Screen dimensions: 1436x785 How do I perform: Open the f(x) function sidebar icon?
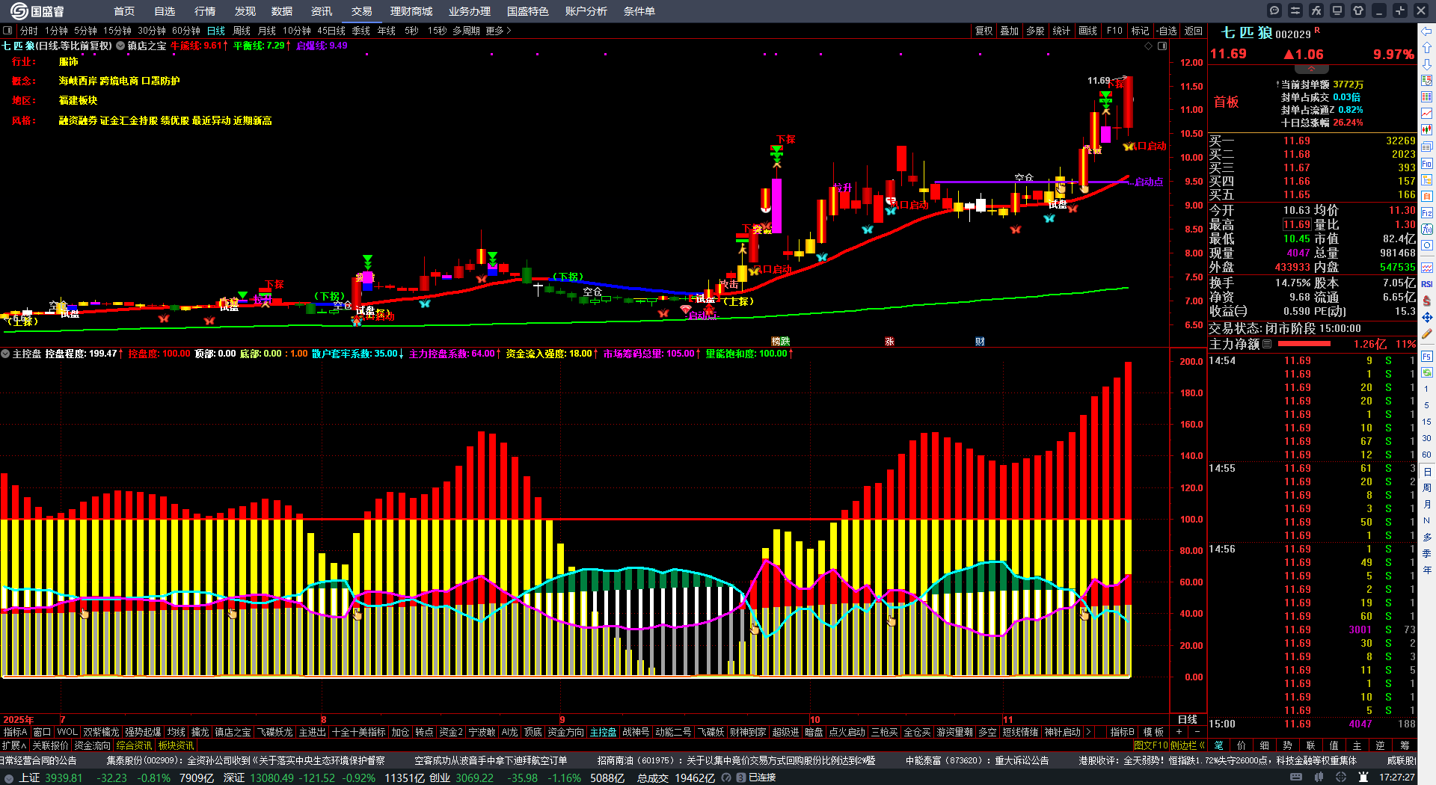[1427, 229]
